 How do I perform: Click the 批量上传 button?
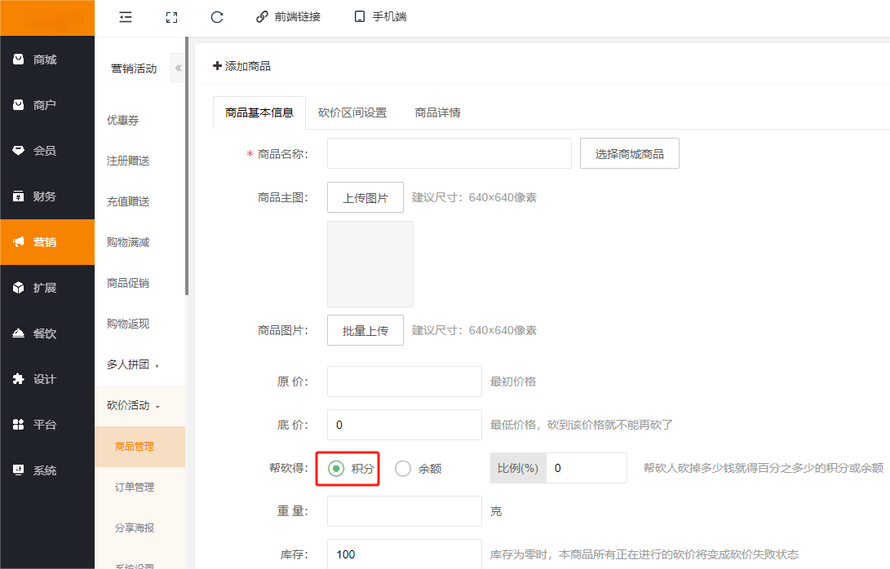coord(365,330)
